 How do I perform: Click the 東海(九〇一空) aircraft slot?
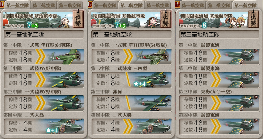point(219,103)
